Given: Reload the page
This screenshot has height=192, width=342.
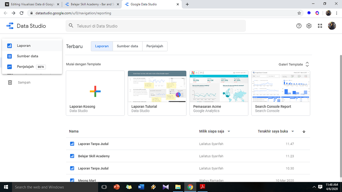Looking at the screenshot, I should [x=22, y=13].
